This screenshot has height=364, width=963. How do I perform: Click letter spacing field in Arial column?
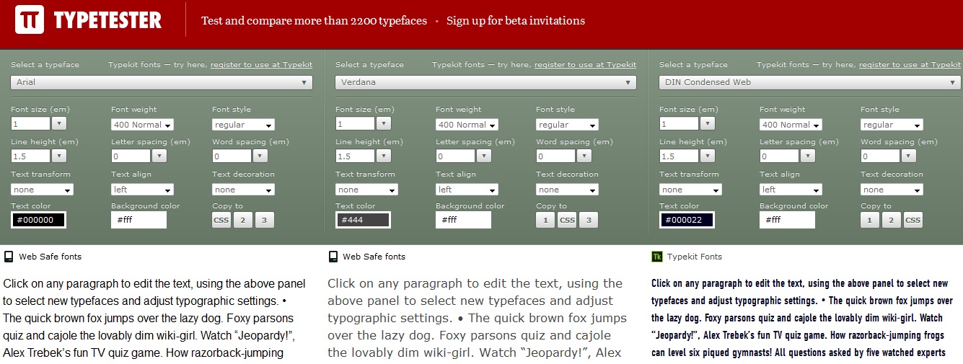click(131, 156)
